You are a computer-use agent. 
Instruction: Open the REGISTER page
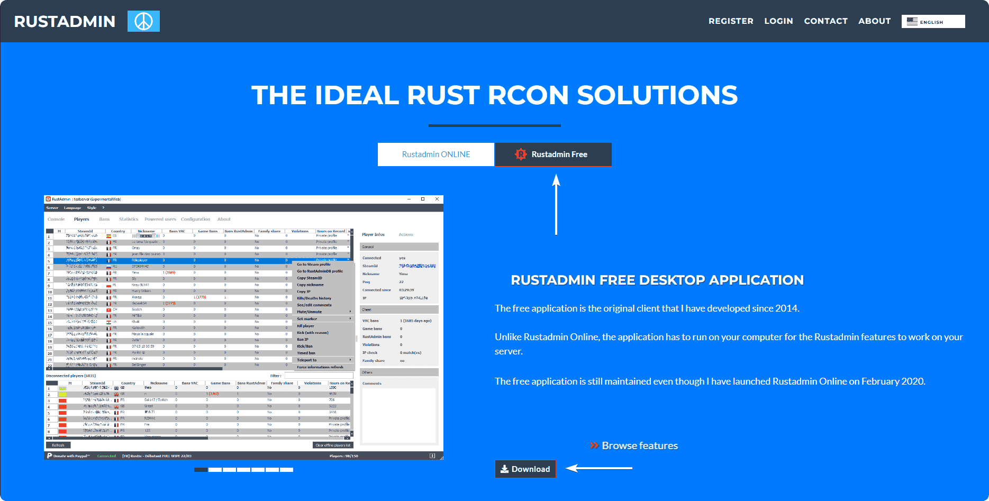pyautogui.click(x=731, y=21)
